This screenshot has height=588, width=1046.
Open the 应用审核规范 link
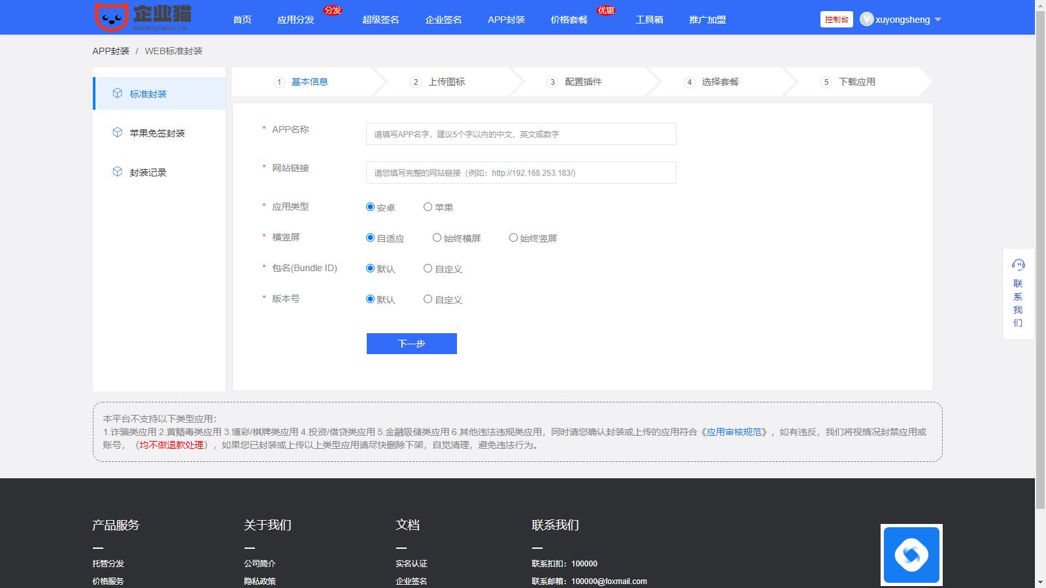point(734,432)
